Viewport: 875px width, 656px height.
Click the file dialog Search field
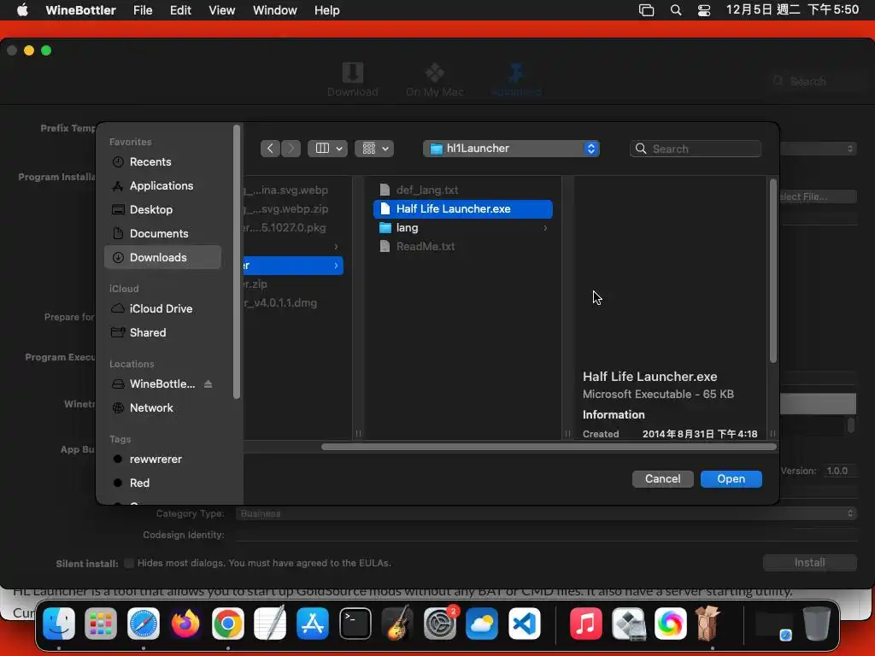[x=696, y=149]
